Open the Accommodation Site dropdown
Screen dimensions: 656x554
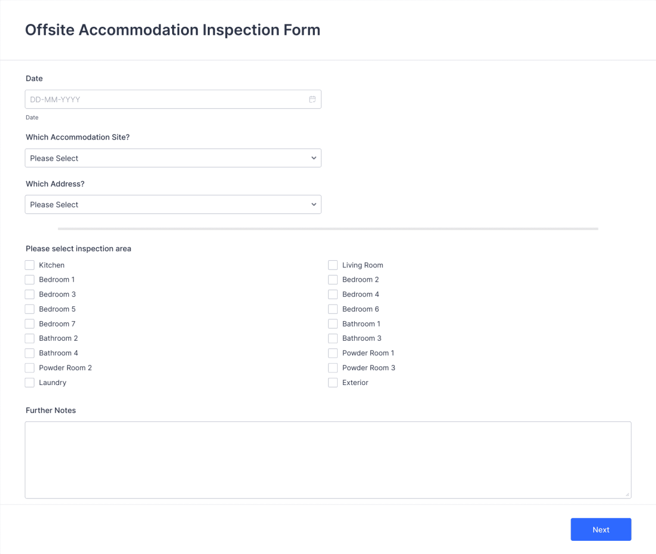pyautogui.click(x=173, y=158)
